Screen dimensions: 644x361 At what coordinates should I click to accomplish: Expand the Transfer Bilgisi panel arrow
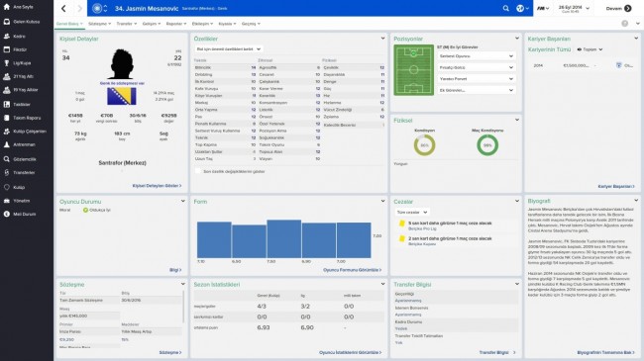tap(516, 284)
